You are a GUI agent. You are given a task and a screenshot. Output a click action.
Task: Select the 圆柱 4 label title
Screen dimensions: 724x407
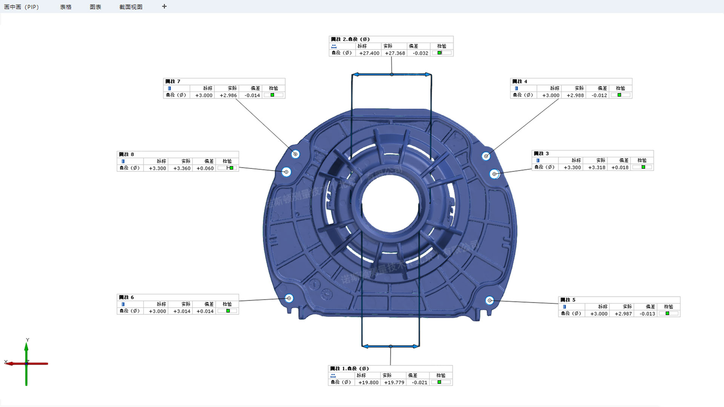click(x=520, y=81)
